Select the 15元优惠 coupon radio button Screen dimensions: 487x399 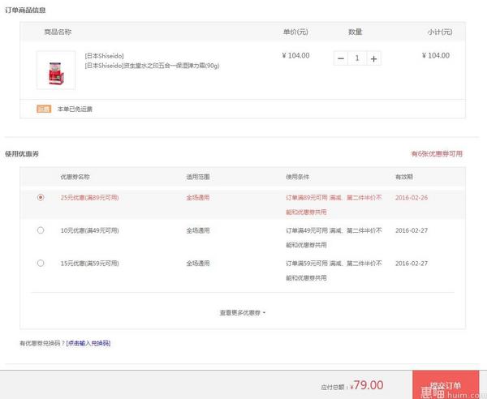[x=41, y=263]
